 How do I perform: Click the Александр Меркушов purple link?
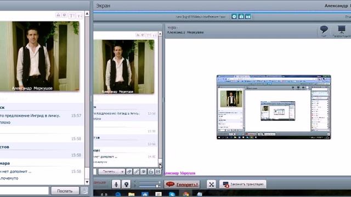click(180, 173)
